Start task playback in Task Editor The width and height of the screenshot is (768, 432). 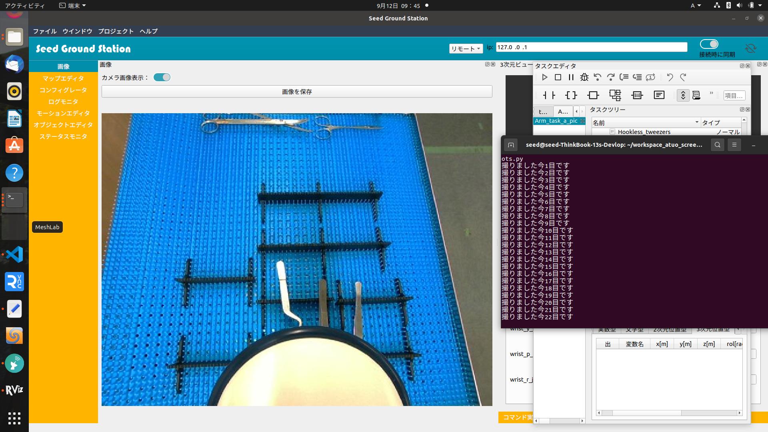click(544, 77)
